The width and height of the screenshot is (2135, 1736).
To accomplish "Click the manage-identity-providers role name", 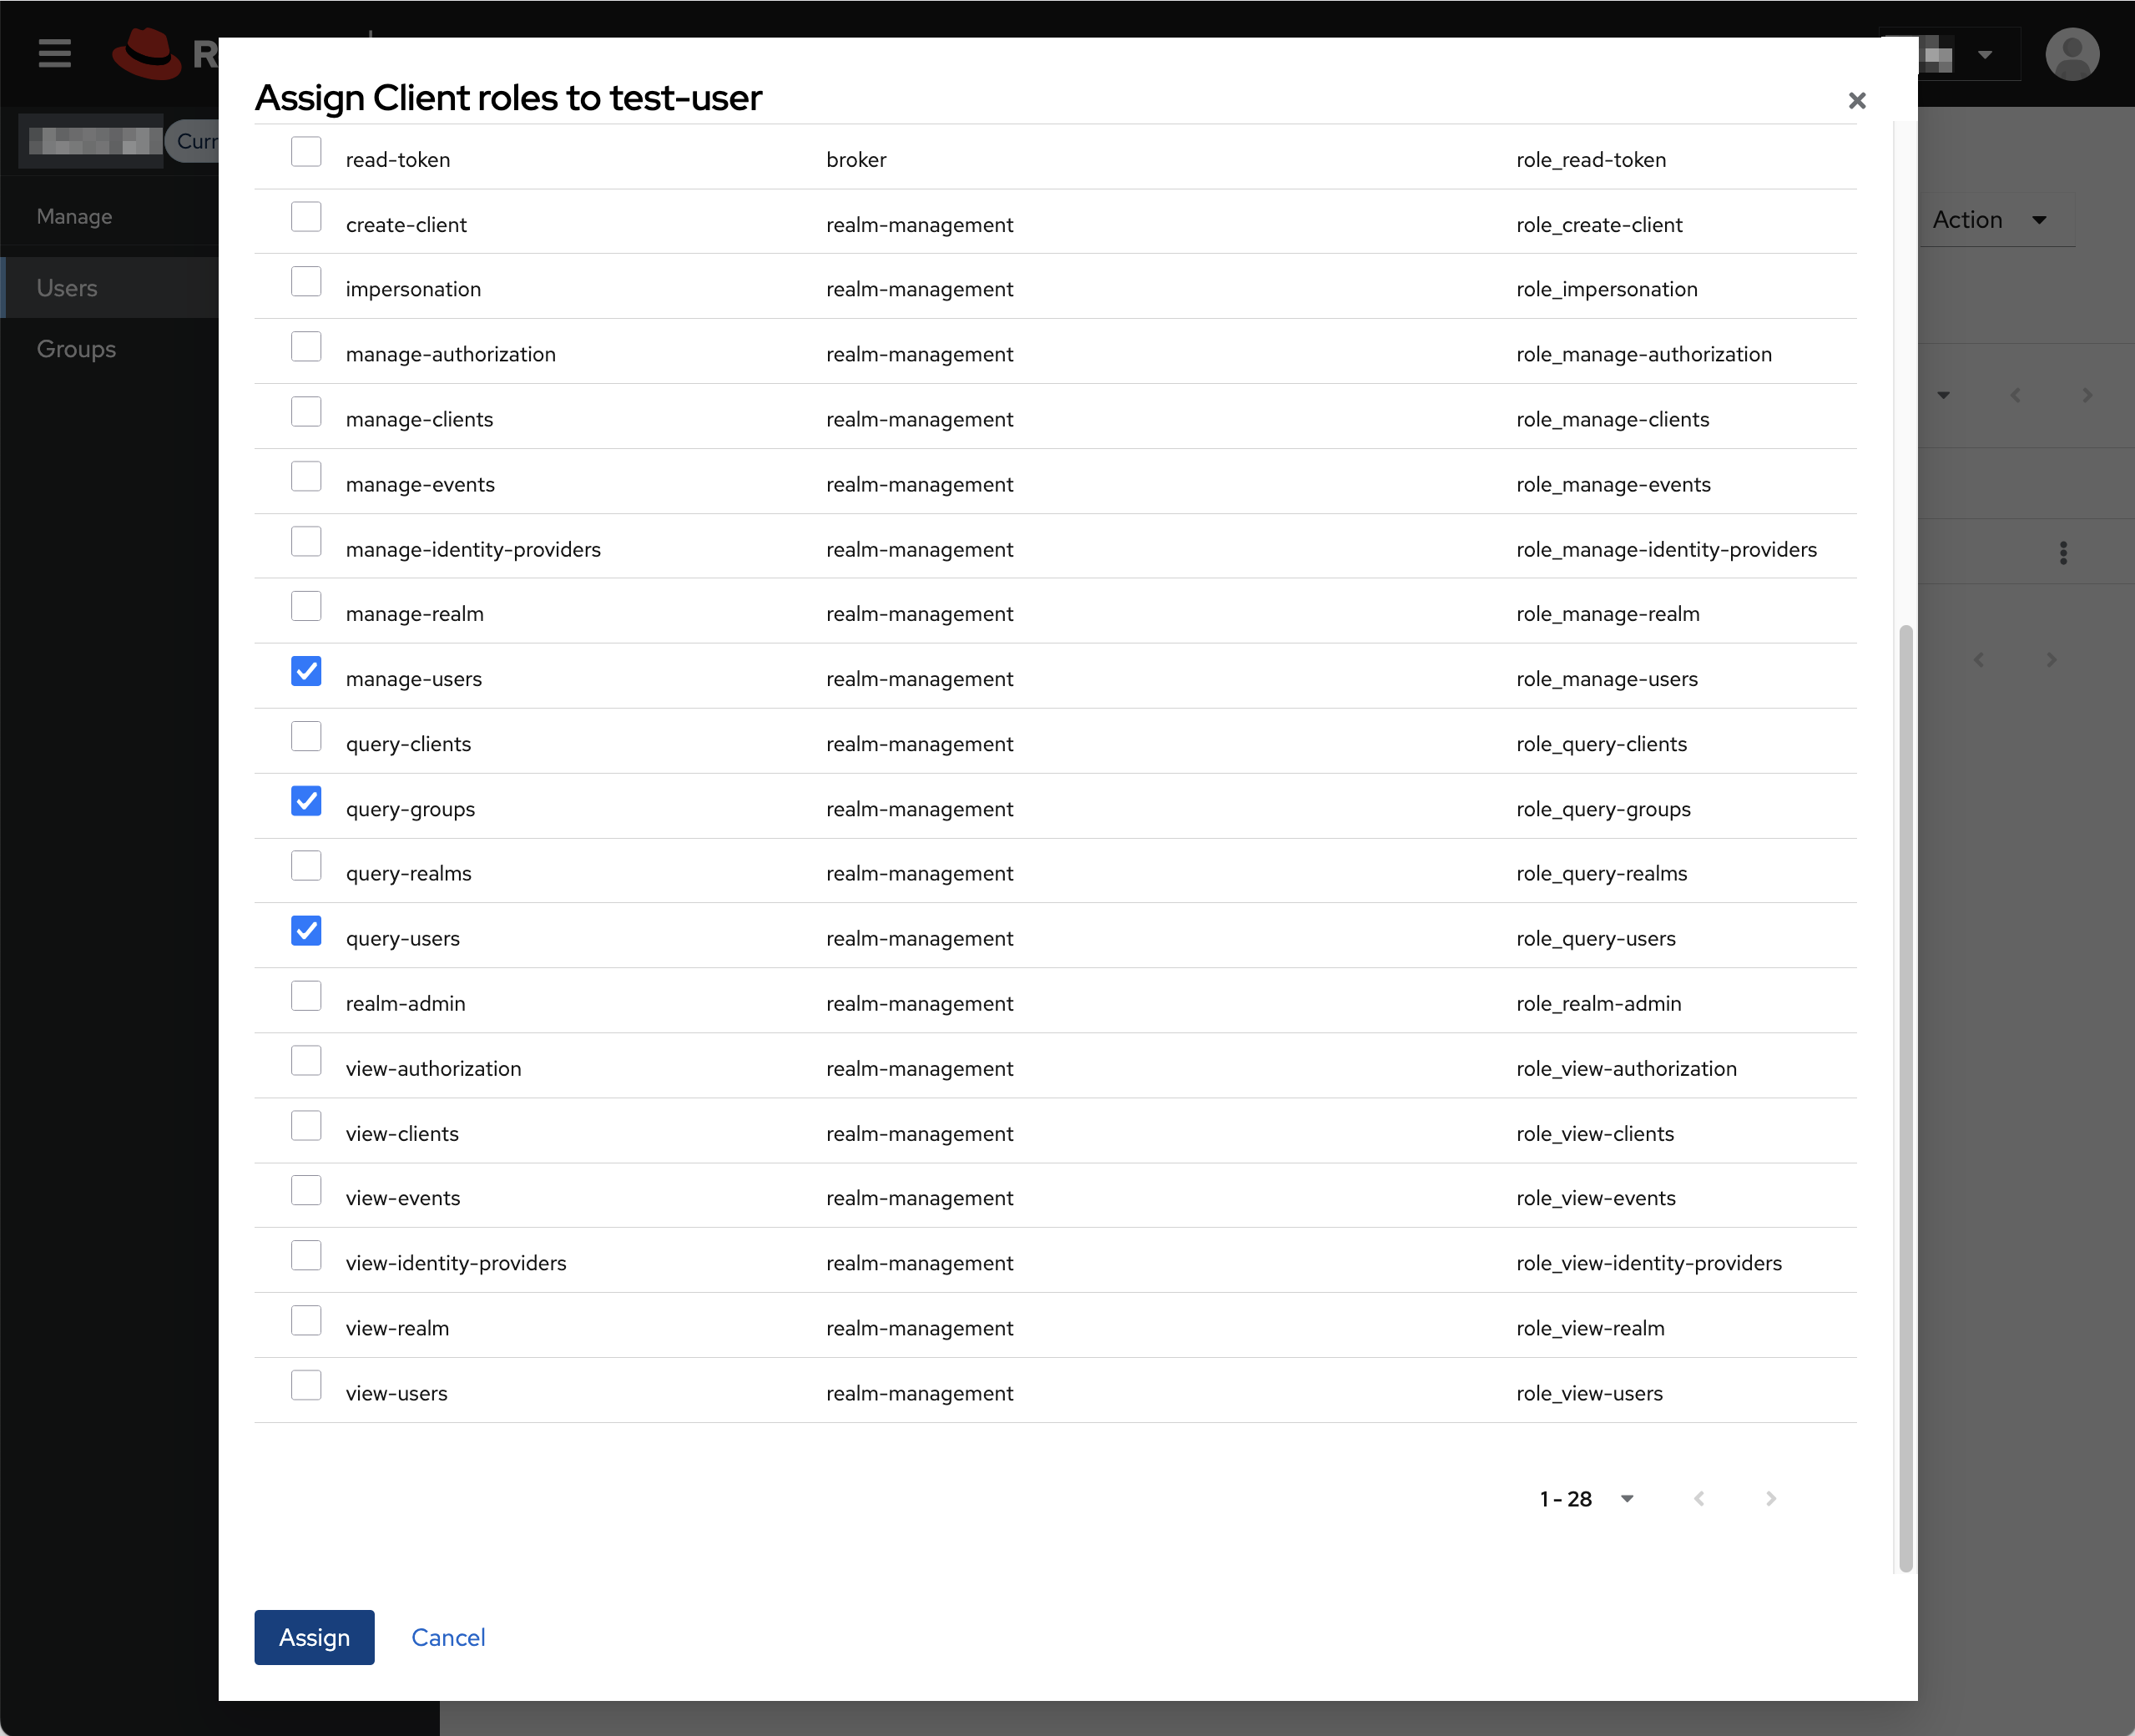I will click(473, 550).
